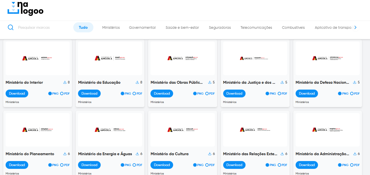Switch to the Telecomunicações category

[256, 27]
